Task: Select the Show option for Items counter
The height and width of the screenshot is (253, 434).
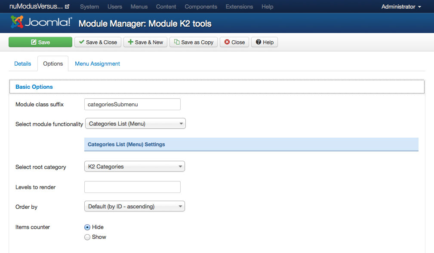Action: (87, 237)
